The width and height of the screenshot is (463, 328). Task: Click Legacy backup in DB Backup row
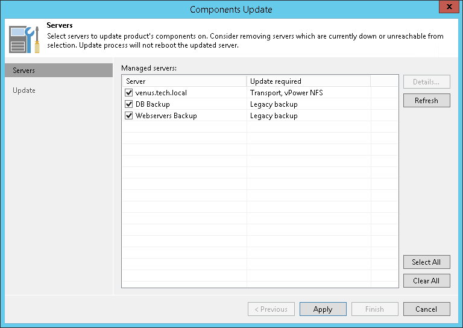tap(274, 104)
